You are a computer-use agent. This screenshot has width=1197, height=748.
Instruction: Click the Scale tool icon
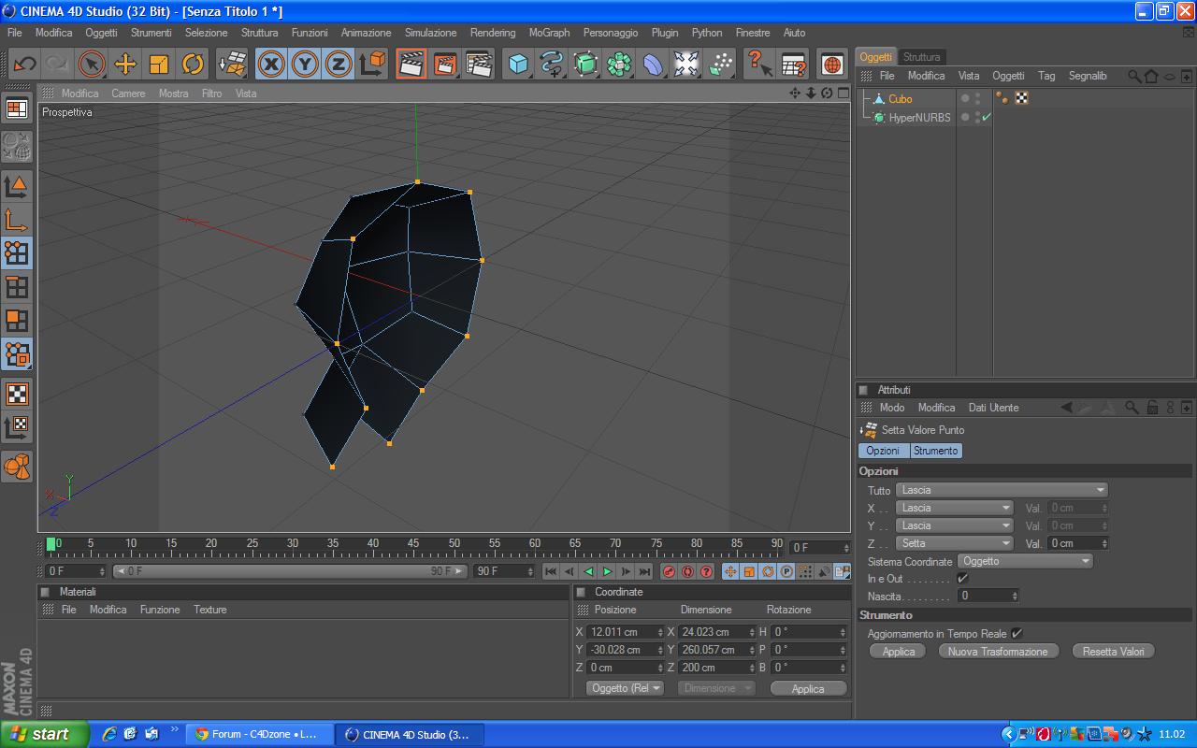point(159,64)
